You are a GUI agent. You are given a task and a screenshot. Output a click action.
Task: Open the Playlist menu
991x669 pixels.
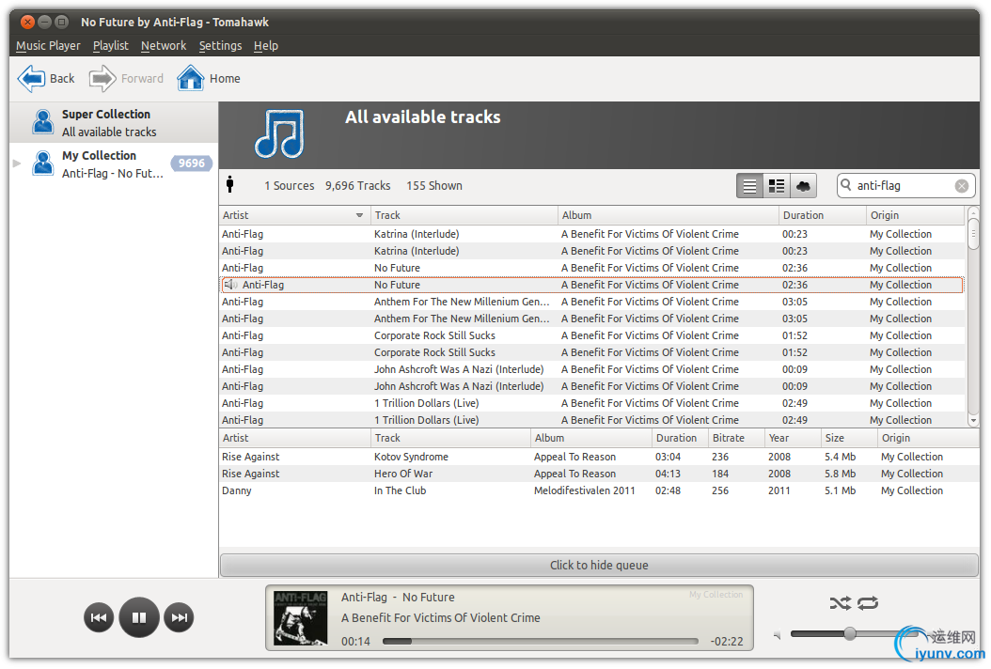coord(111,45)
